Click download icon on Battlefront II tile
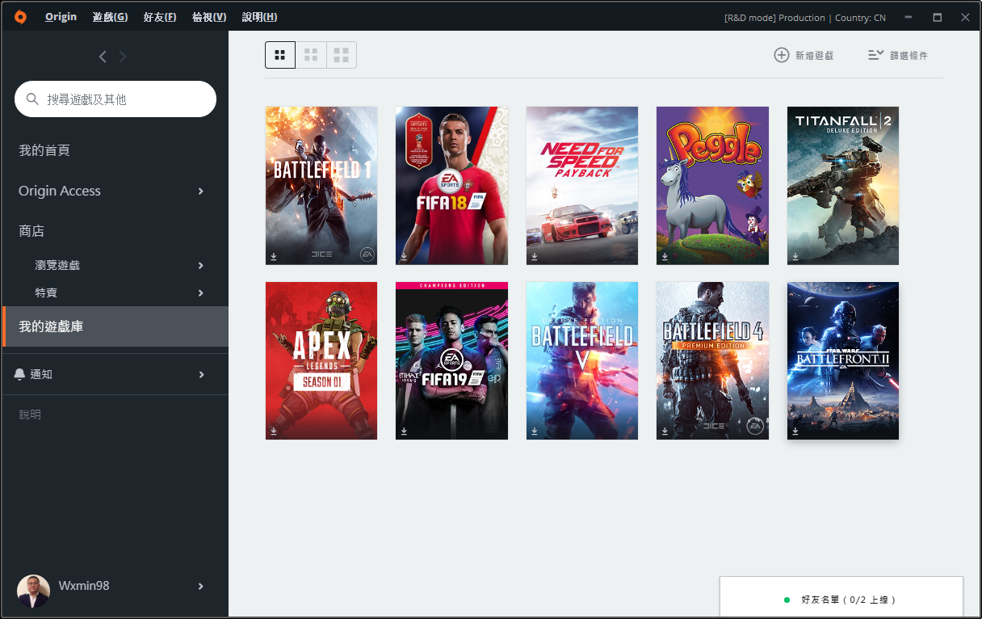The height and width of the screenshot is (619, 982). coord(795,432)
